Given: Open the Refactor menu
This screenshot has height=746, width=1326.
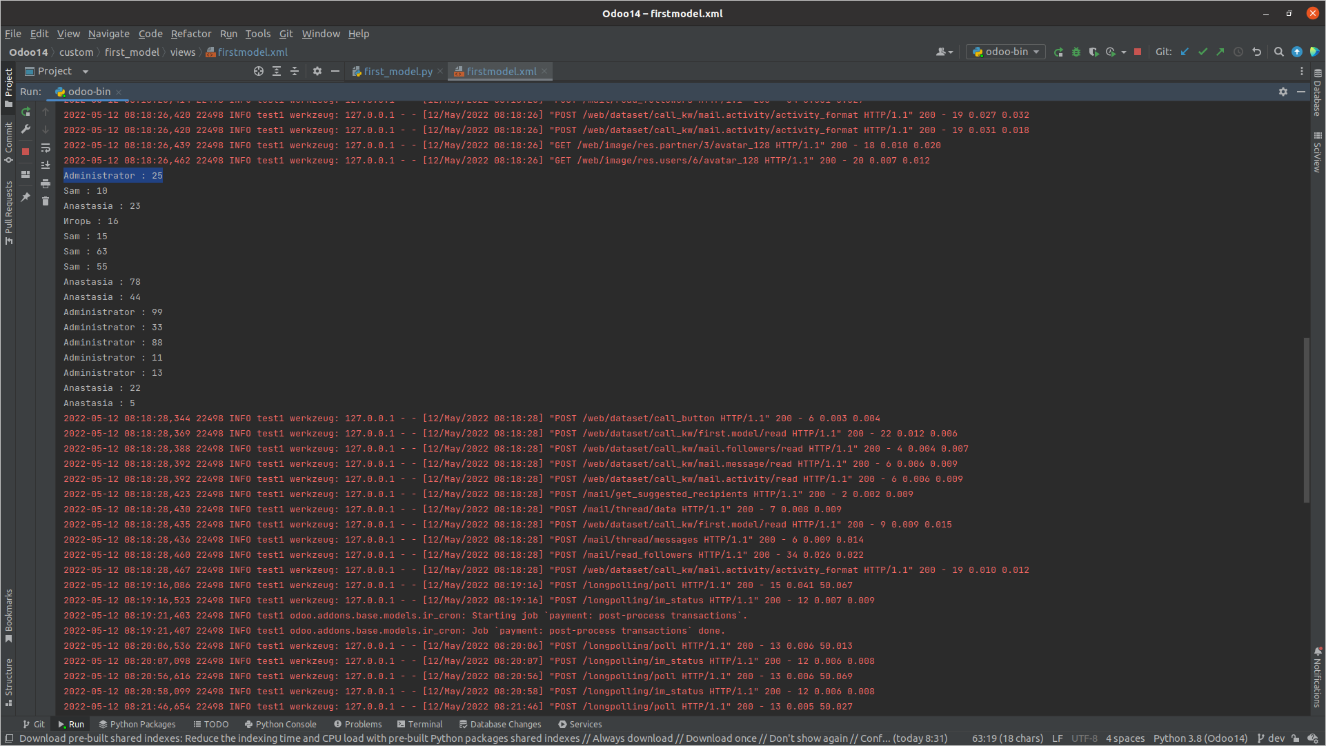Looking at the screenshot, I should 191,34.
